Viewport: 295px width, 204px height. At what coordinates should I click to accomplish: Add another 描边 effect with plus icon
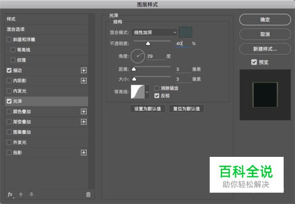(x=84, y=70)
